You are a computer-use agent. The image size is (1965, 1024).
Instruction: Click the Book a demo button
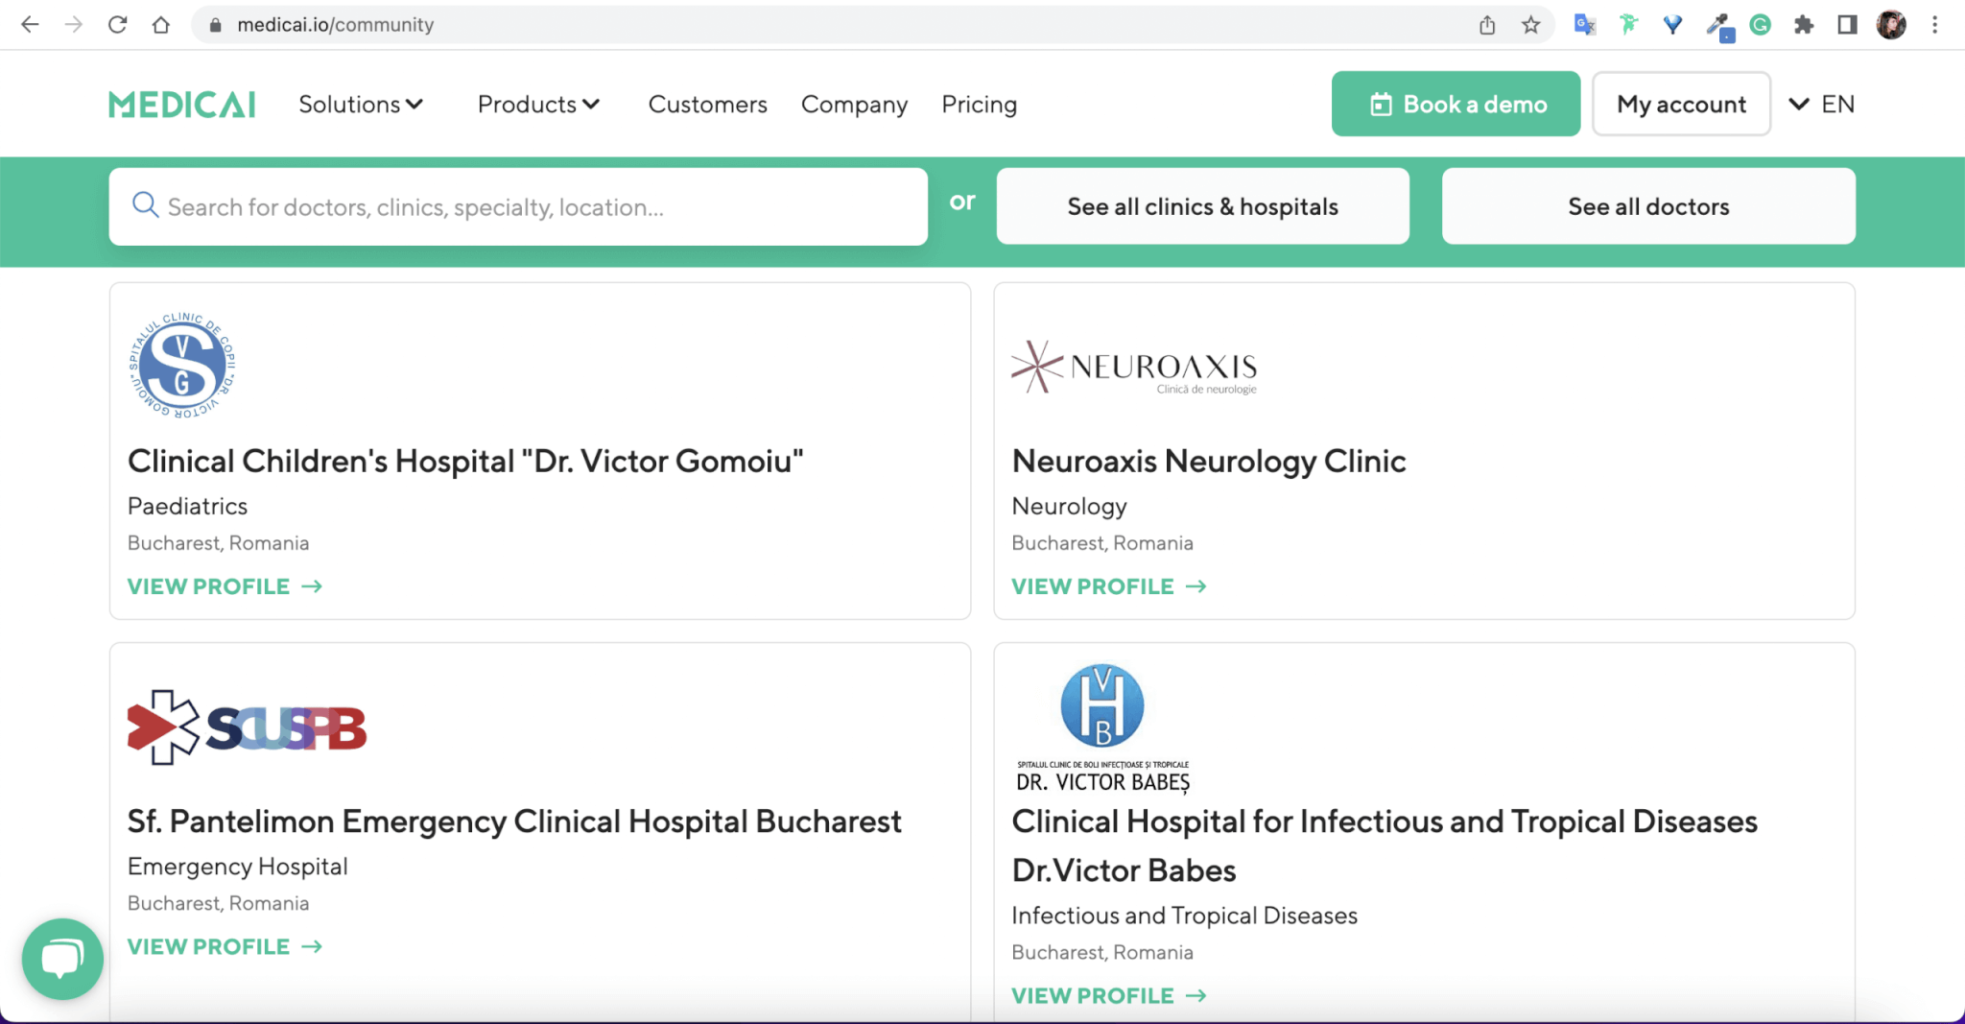click(x=1456, y=105)
